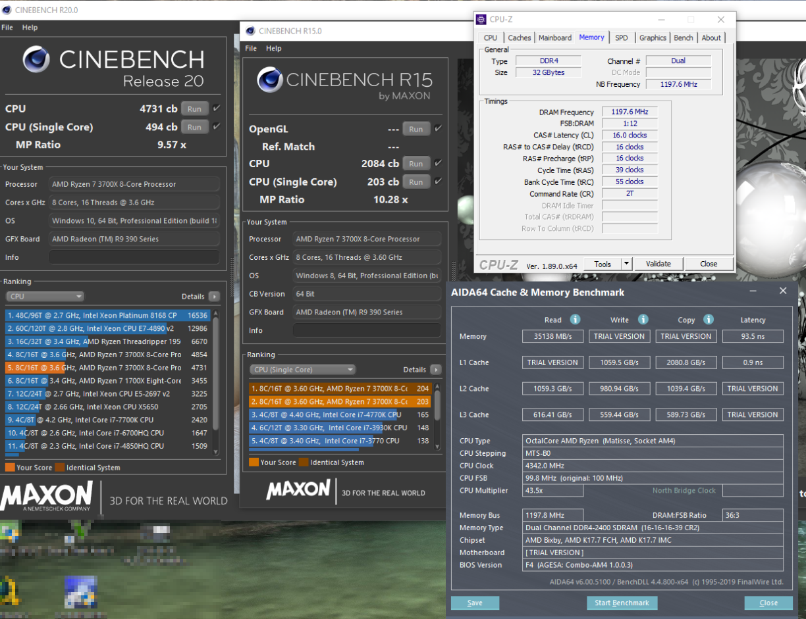Run the CPU (Single Core) test in R15

coord(416,182)
